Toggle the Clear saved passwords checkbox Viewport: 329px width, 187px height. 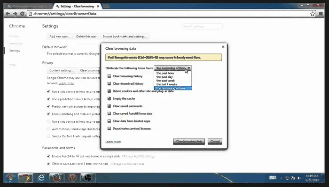point(109,106)
